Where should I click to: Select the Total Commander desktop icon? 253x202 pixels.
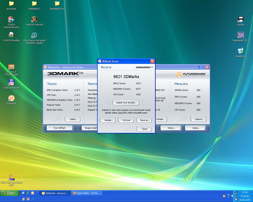click(11, 84)
